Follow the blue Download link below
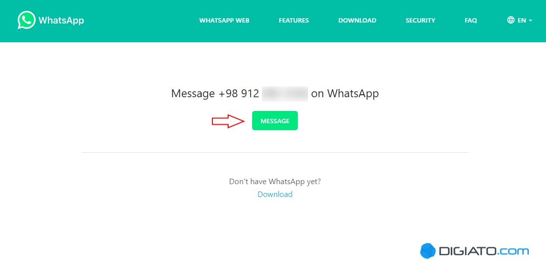 click(x=275, y=194)
